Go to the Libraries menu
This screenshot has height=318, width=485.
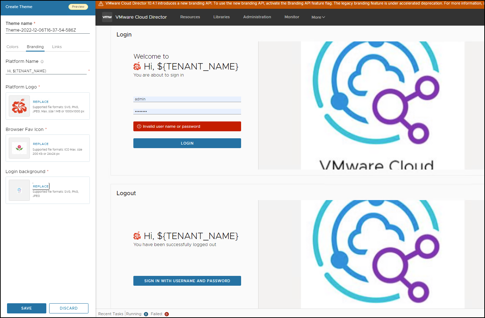221,17
